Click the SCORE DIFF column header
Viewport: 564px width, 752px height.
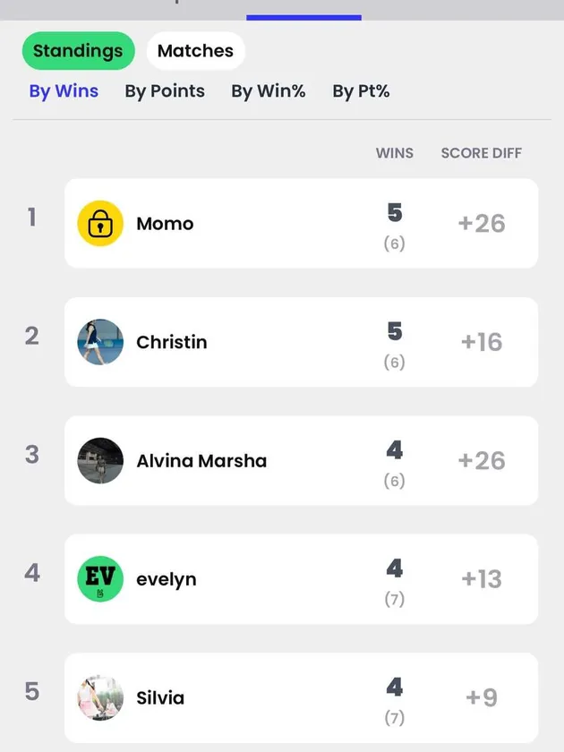(481, 153)
